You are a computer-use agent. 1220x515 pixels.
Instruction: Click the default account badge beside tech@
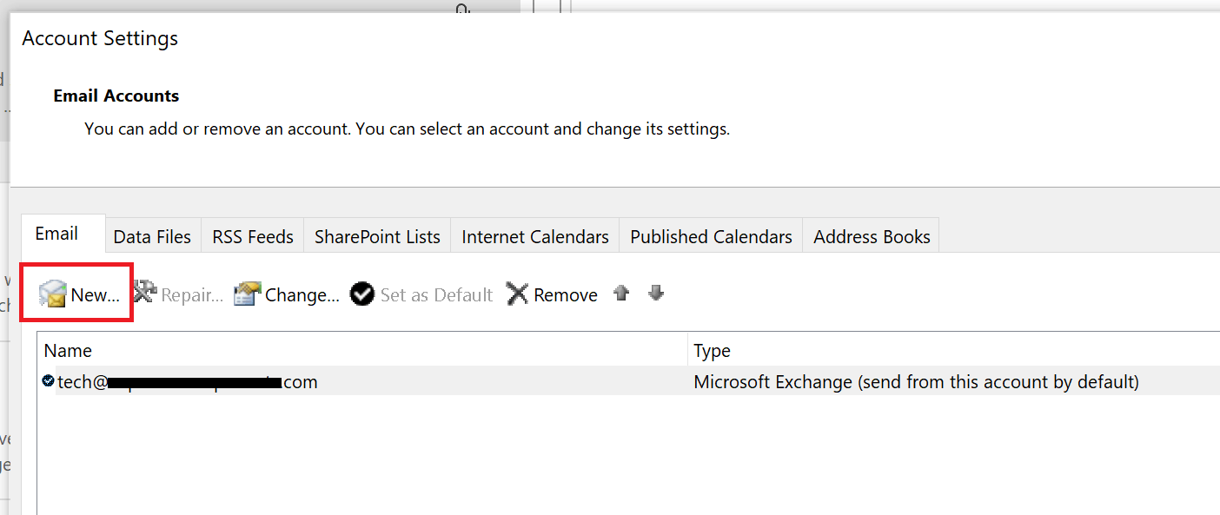tap(48, 380)
